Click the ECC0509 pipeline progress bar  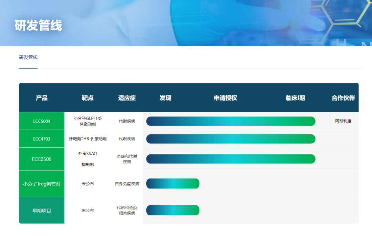coord(230,159)
